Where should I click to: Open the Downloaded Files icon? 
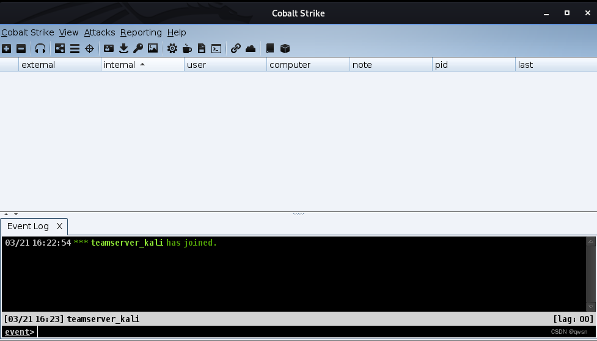coord(123,48)
